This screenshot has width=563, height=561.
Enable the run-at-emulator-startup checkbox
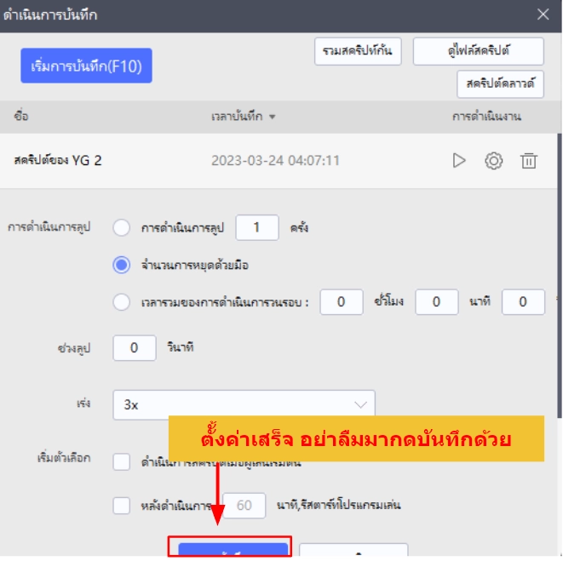(x=122, y=461)
